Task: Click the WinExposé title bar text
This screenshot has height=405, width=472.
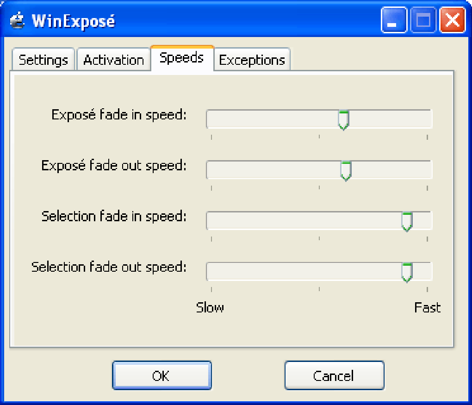Action: (x=73, y=21)
